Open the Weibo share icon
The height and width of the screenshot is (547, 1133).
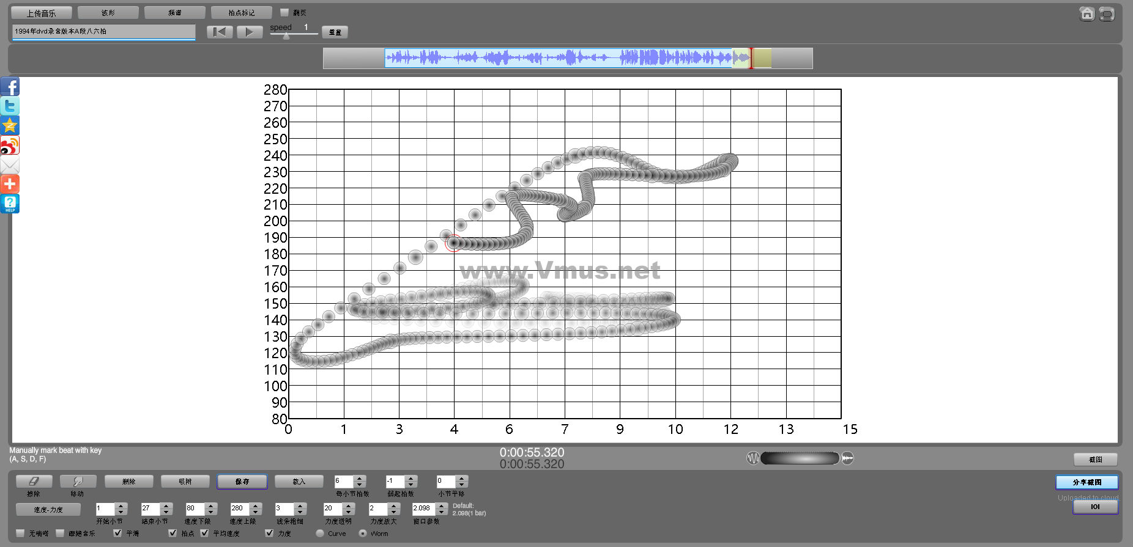10,145
